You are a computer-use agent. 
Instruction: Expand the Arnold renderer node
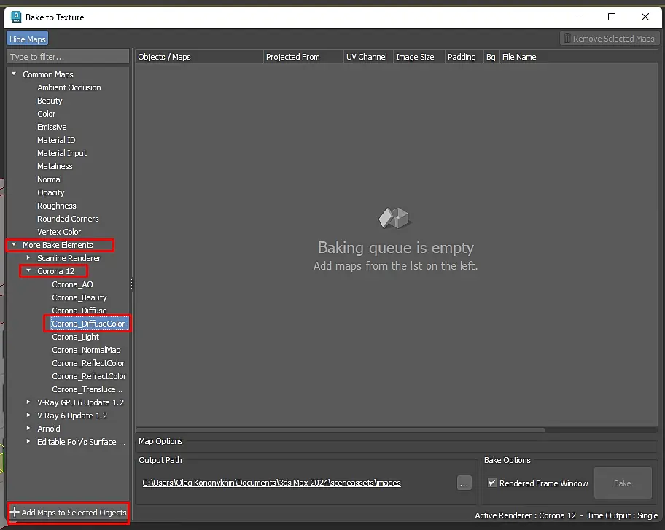coord(28,428)
